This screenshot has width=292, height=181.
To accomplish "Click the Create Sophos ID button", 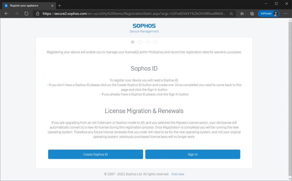I will click(96, 154).
